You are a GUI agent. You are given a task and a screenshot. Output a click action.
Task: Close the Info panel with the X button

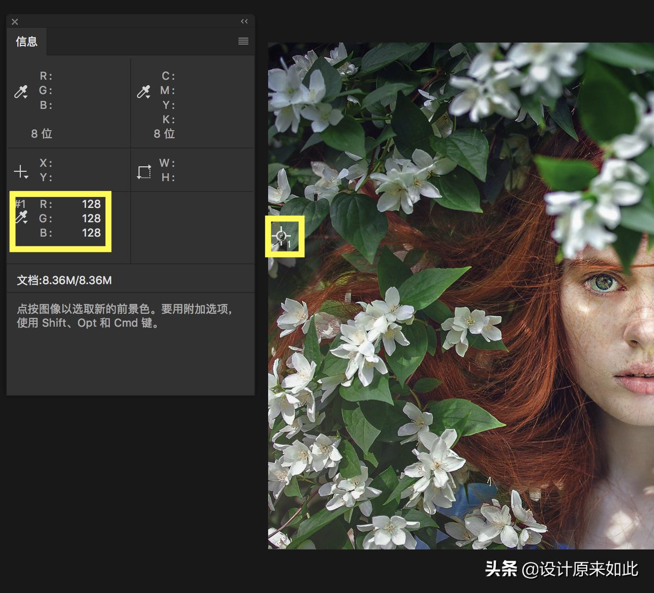(15, 22)
